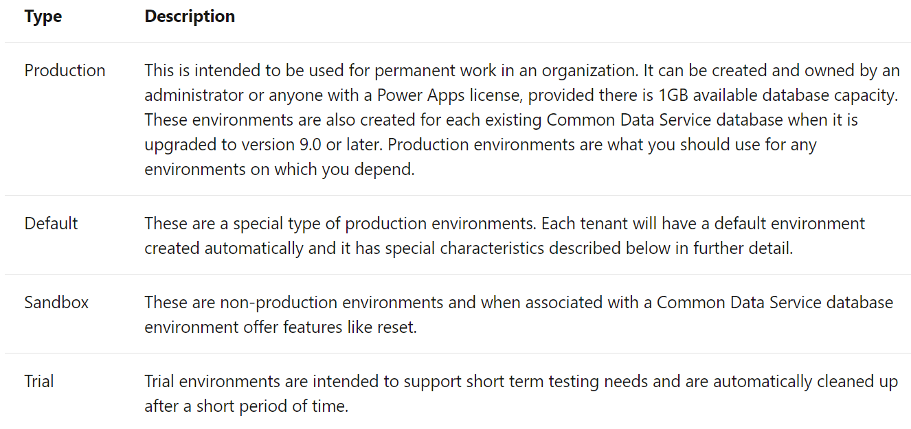Image resolution: width=911 pixels, height=429 pixels.
Task: Select the Sandbox type cell
Action: coord(57,303)
